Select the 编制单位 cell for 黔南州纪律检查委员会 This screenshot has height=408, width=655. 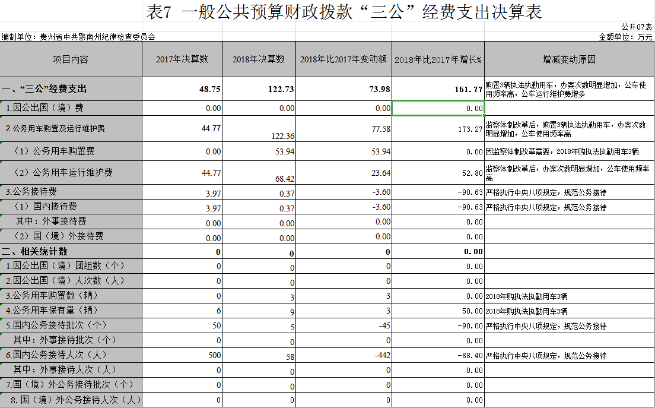pos(78,37)
